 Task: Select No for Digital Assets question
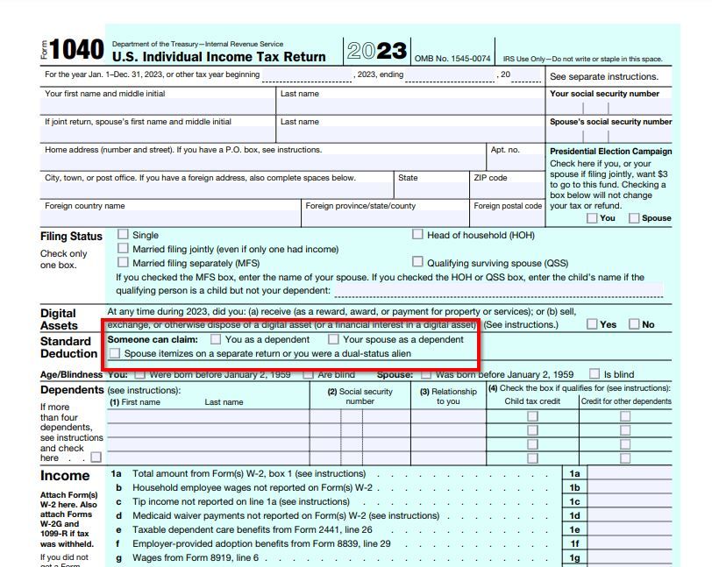pyautogui.click(x=634, y=324)
